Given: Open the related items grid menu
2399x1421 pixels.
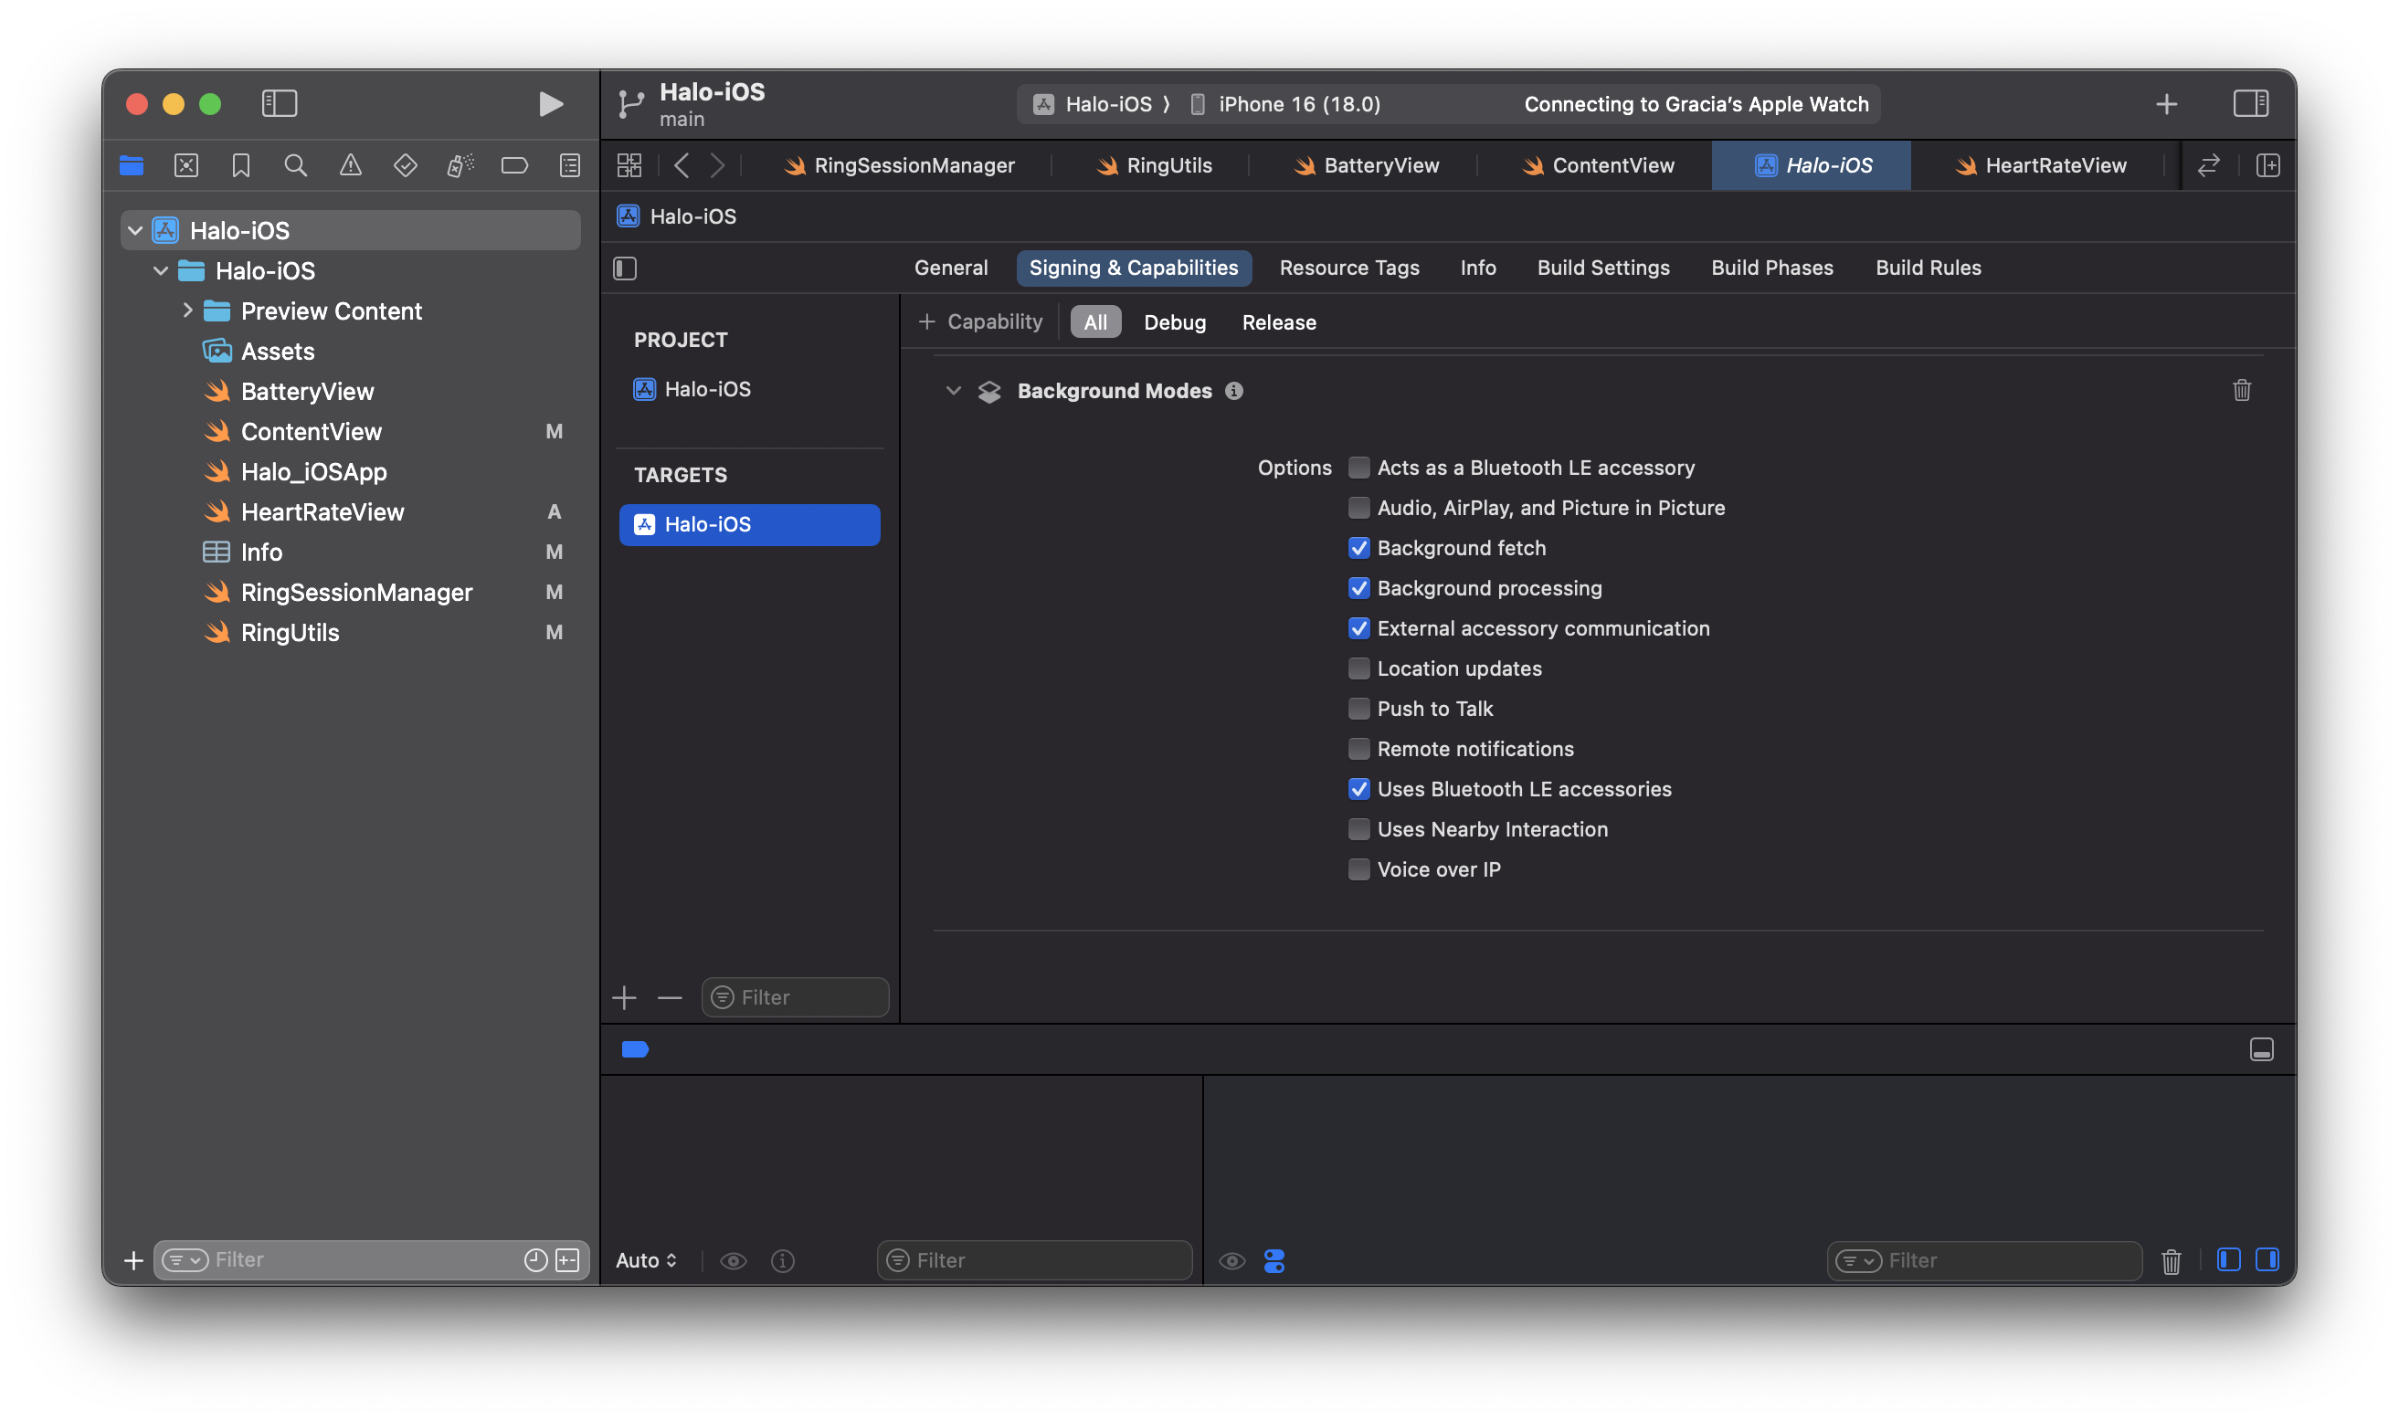Looking at the screenshot, I should coord(629,165).
